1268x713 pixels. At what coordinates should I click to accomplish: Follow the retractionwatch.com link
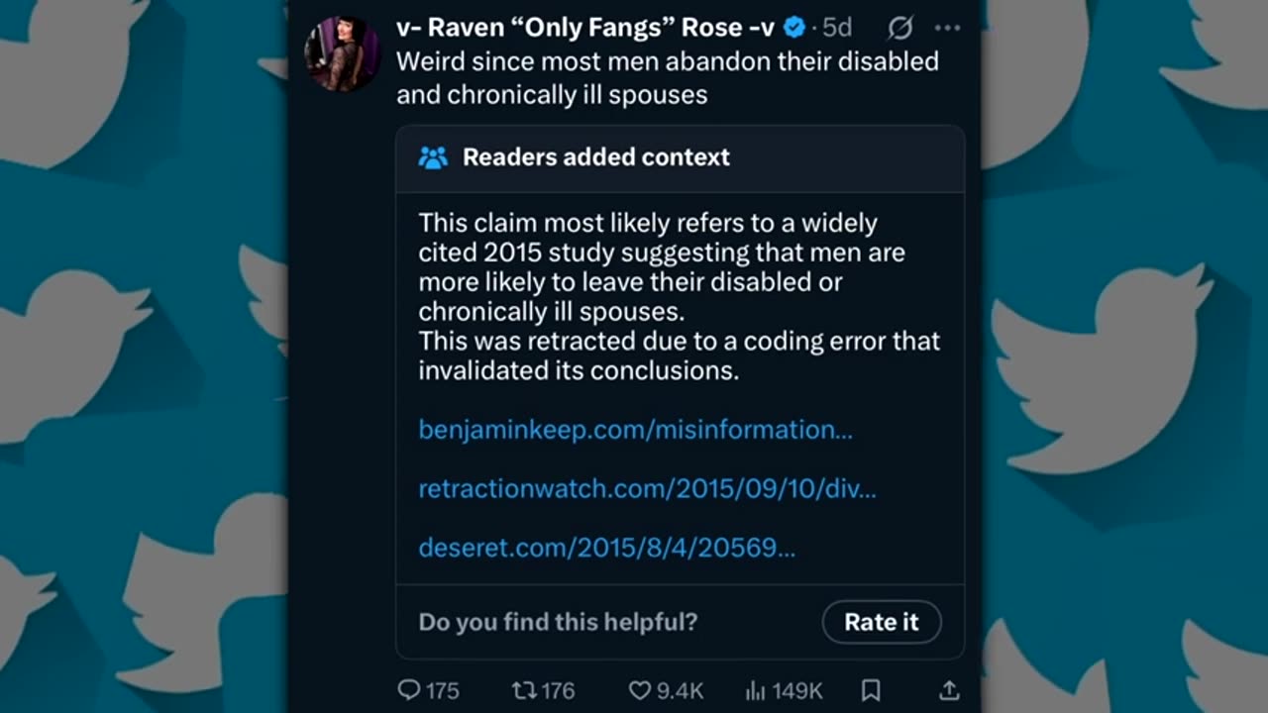pyautogui.click(x=647, y=488)
